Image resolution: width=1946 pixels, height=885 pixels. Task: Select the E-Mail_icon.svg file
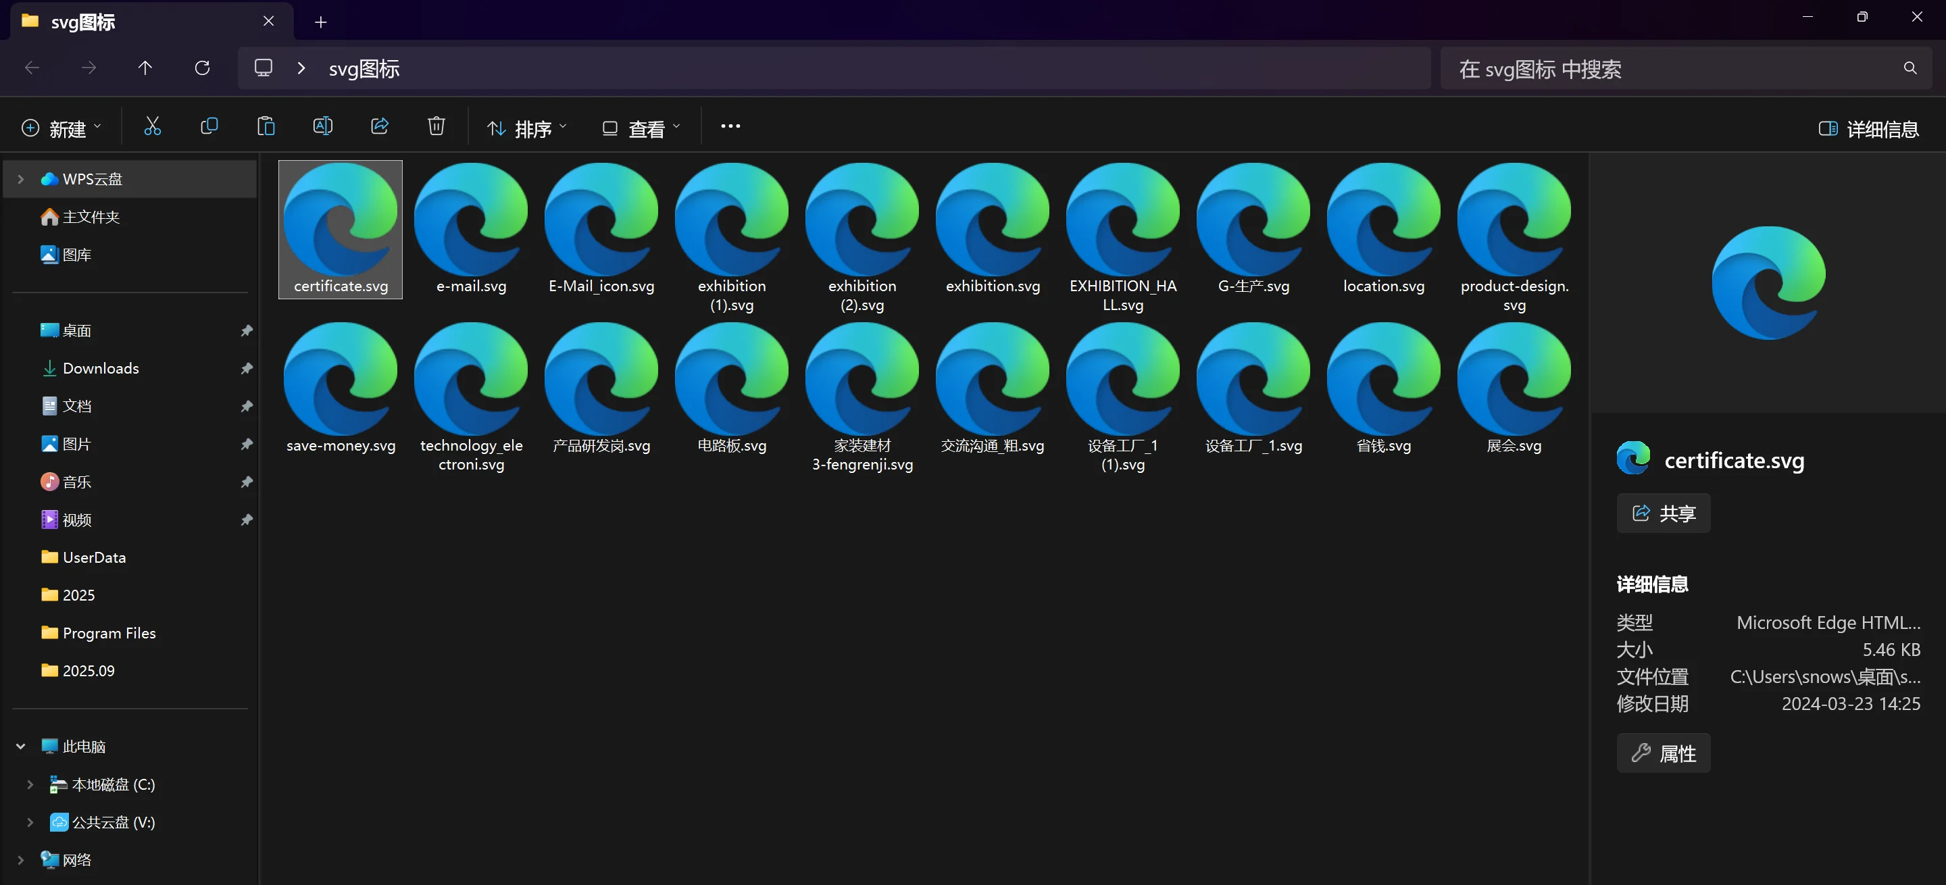[601, 229]
